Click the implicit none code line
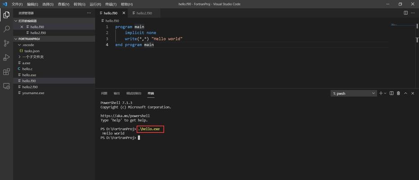This screenshot has width=419, height=180. tap(140, 33)
